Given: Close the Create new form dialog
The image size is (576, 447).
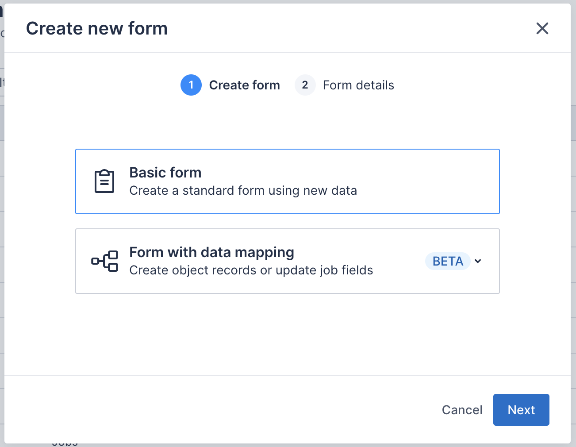Looking at the screenshot, I should 542,28.
